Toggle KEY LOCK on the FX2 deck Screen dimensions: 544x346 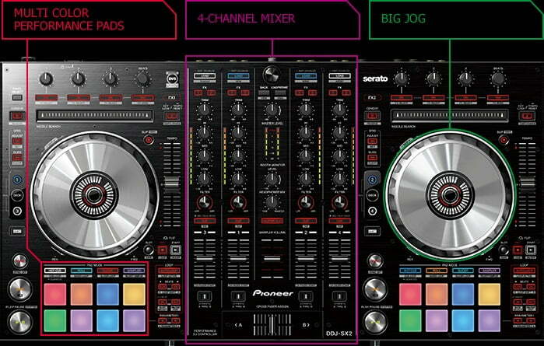point(527,116)
